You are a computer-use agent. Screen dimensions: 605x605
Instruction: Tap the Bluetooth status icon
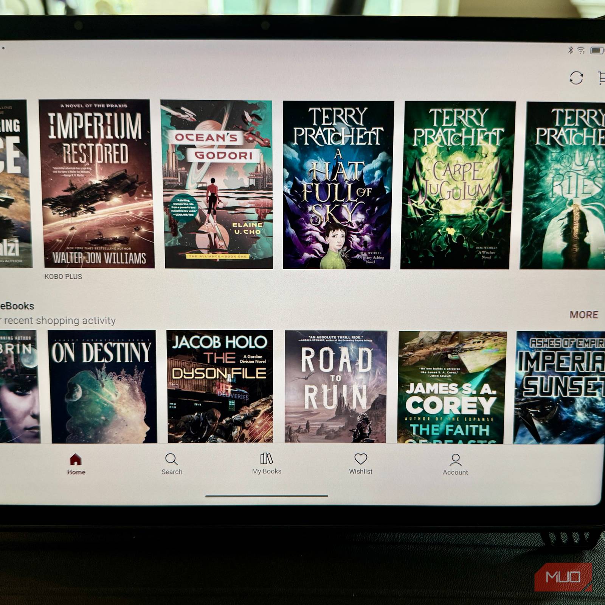pos(571,50)
